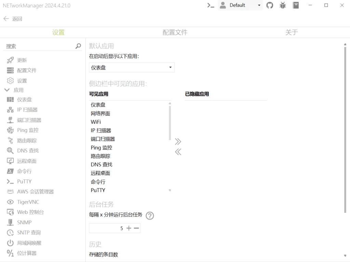Open the documentation book icon
This screenshot has height=262, width=350.
[x=296, y=5]
